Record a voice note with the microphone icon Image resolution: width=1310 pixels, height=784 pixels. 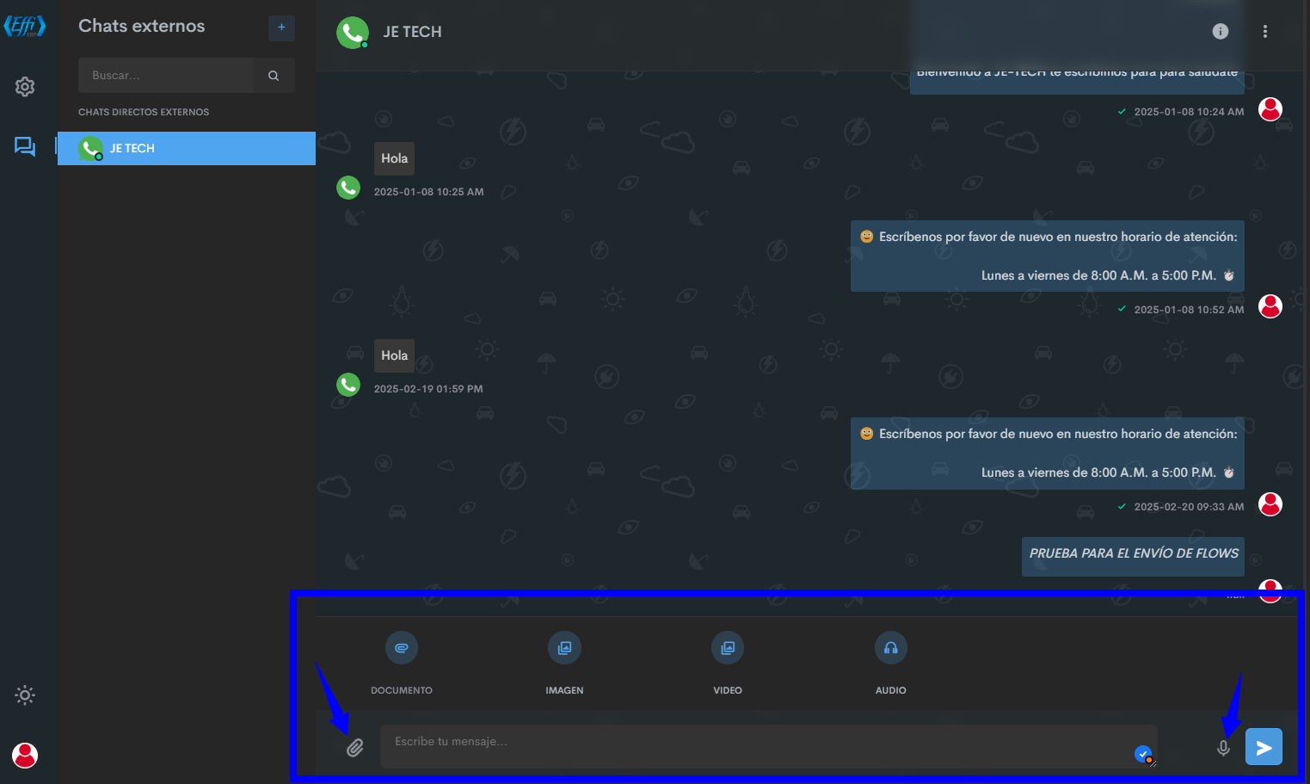[x=1223, y=748]
